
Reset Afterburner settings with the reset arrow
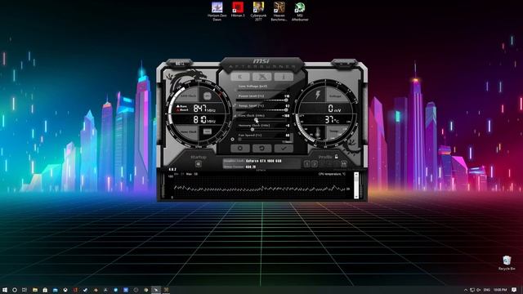(x=261, y=148)
